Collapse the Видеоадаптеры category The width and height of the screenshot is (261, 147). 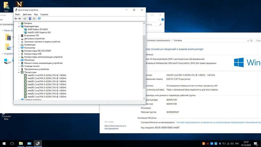pos(19,26)
